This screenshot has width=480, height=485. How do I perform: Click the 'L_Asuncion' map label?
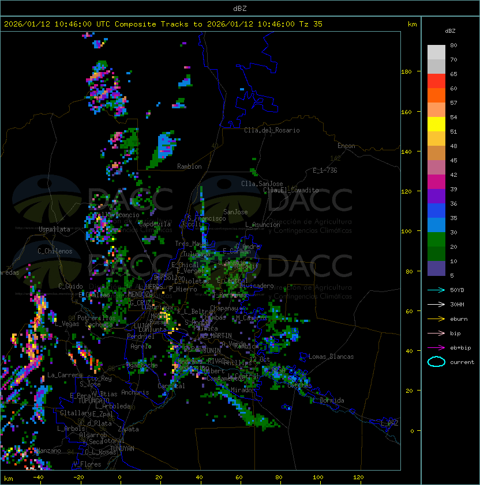click(x=262, y=225)
